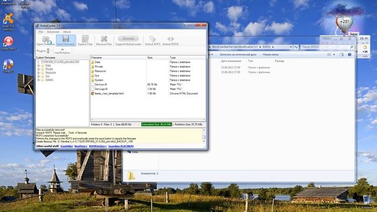Click the log panel scroll down arrow
Viewport: 377px width, 212px height.
[204, 141]
